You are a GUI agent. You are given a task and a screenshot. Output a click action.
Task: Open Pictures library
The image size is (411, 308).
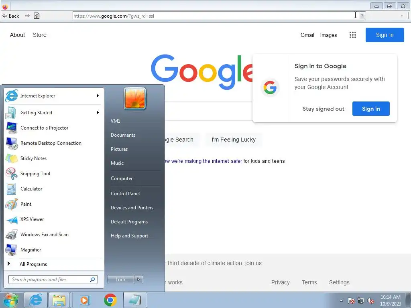click(x=119, y=149)
